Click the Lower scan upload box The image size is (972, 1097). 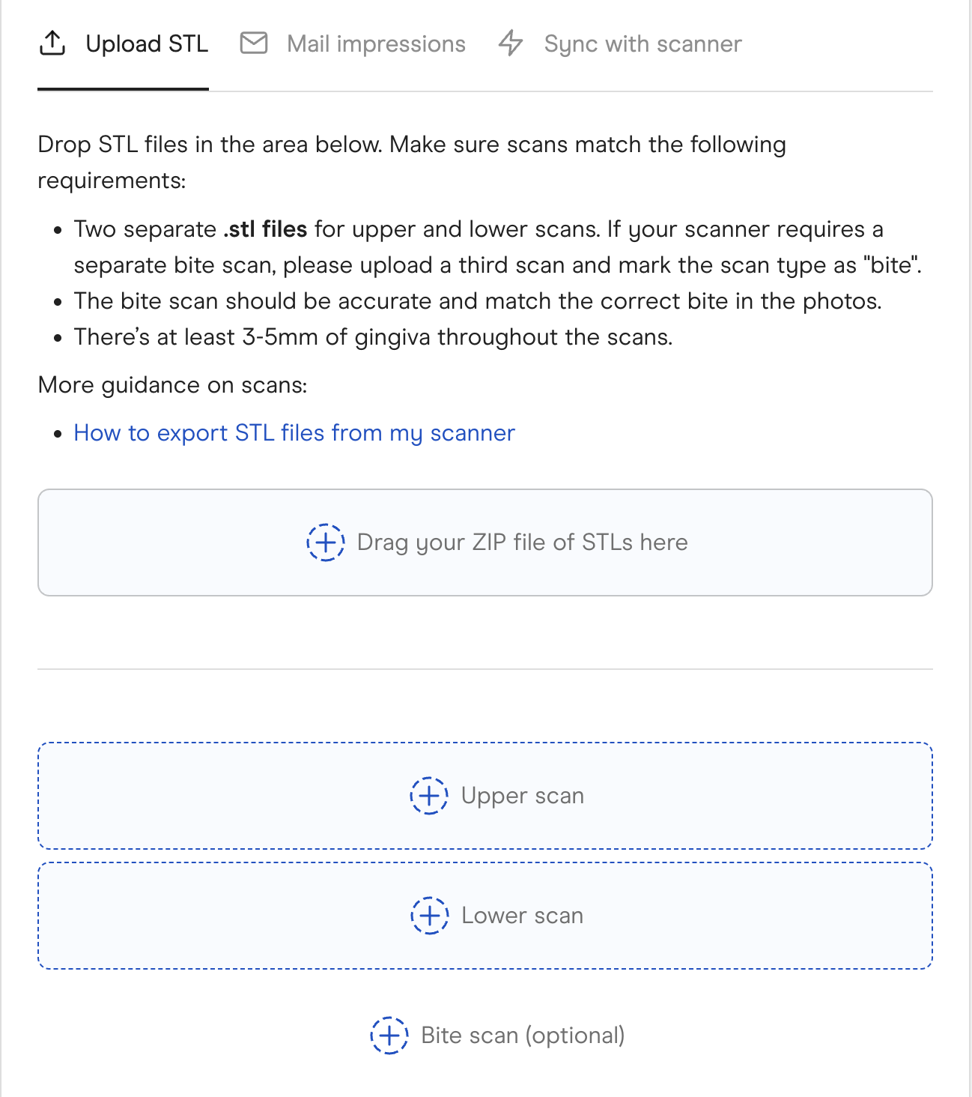click(x=485, y=916)
